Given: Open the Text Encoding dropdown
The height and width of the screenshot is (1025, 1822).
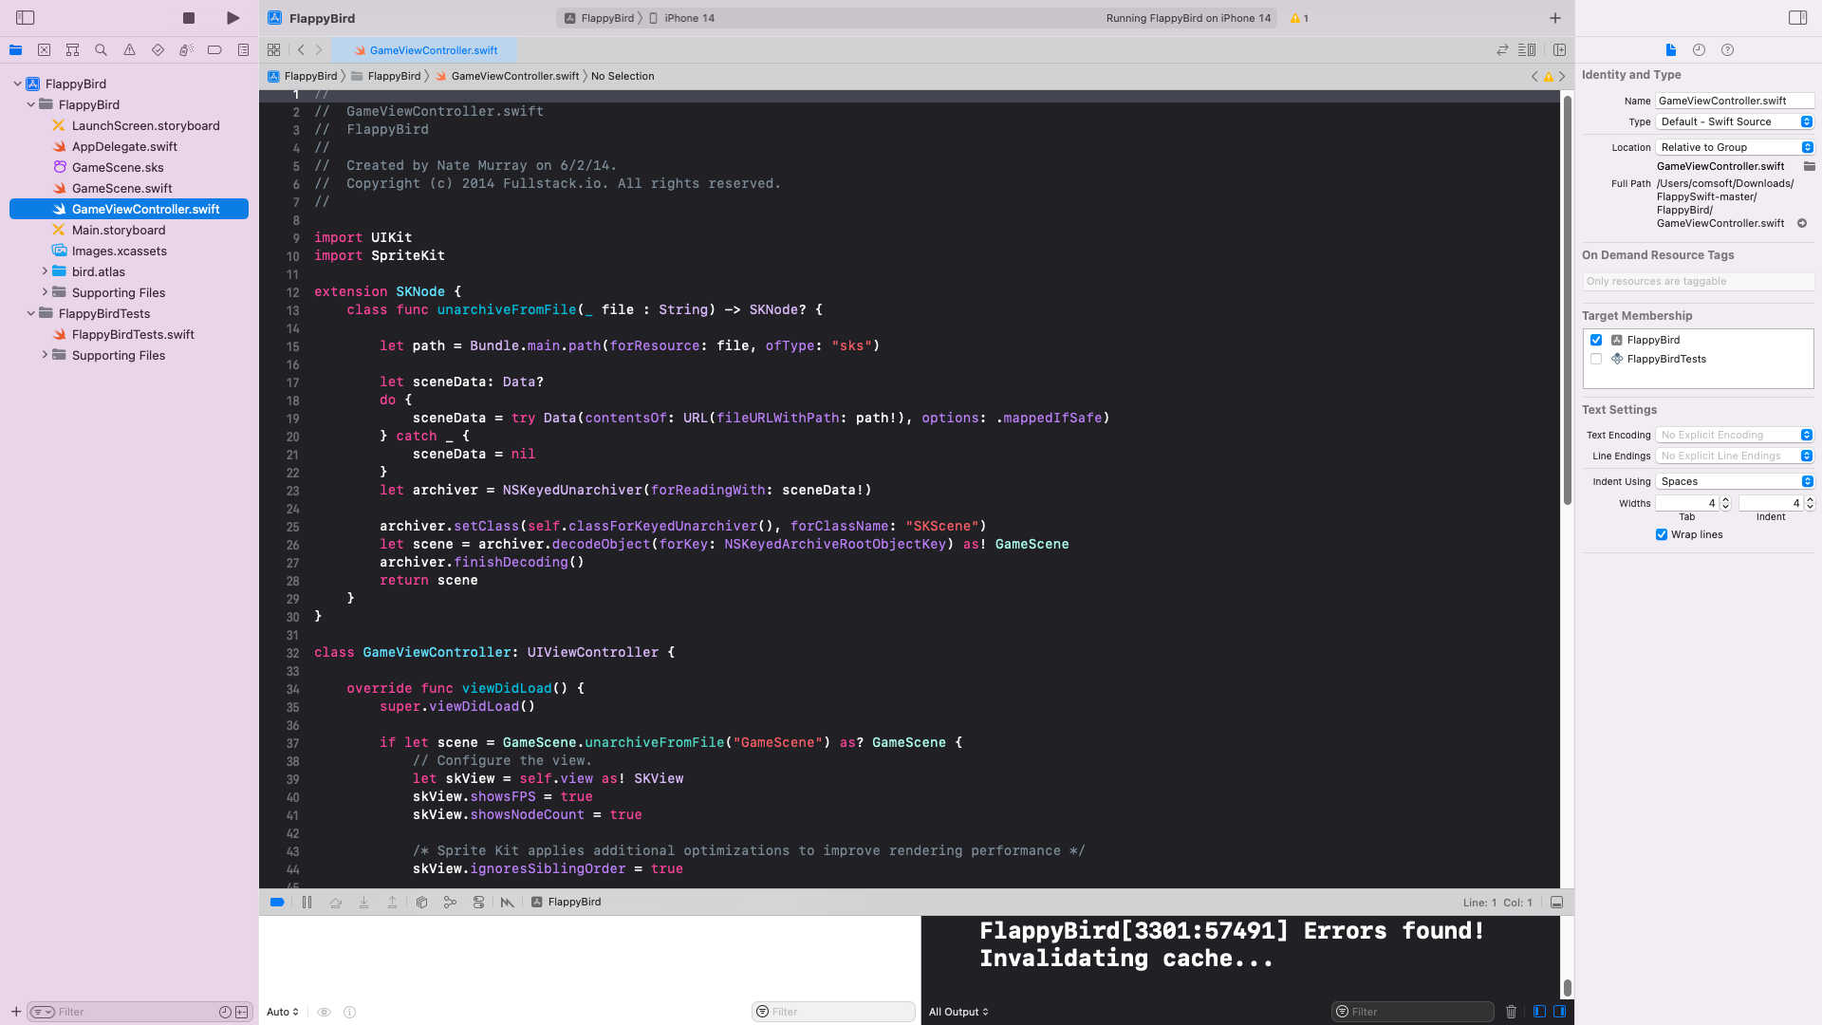Looking at the screenshot, I should click(x=1735, y=435).
